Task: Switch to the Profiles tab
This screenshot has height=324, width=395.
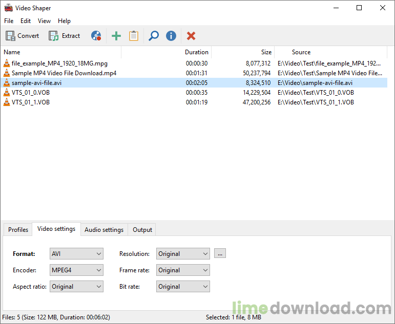Action: 18,230
